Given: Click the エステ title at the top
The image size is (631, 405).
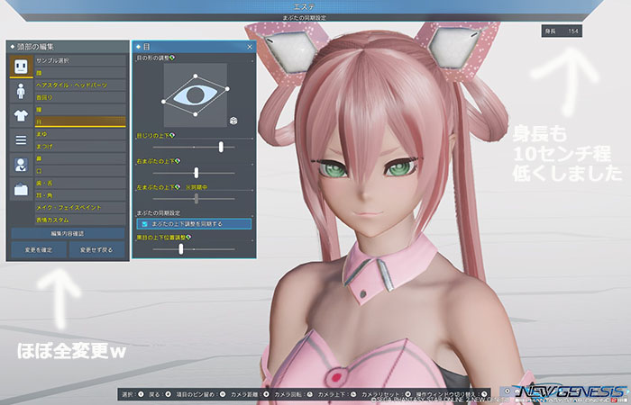Looking at the screenshot, I should tap(305, 7).
